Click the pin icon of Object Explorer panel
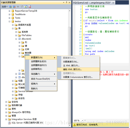Screen dimensions: 130x128 click(x=66, y=2)
